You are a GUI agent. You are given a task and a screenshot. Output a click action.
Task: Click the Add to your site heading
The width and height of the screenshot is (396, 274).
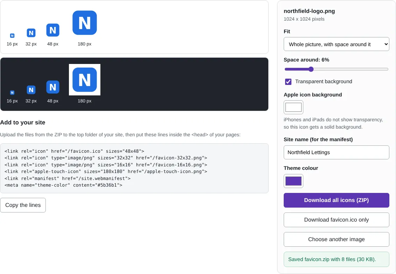pyautogui.click(x=23, y=122)
